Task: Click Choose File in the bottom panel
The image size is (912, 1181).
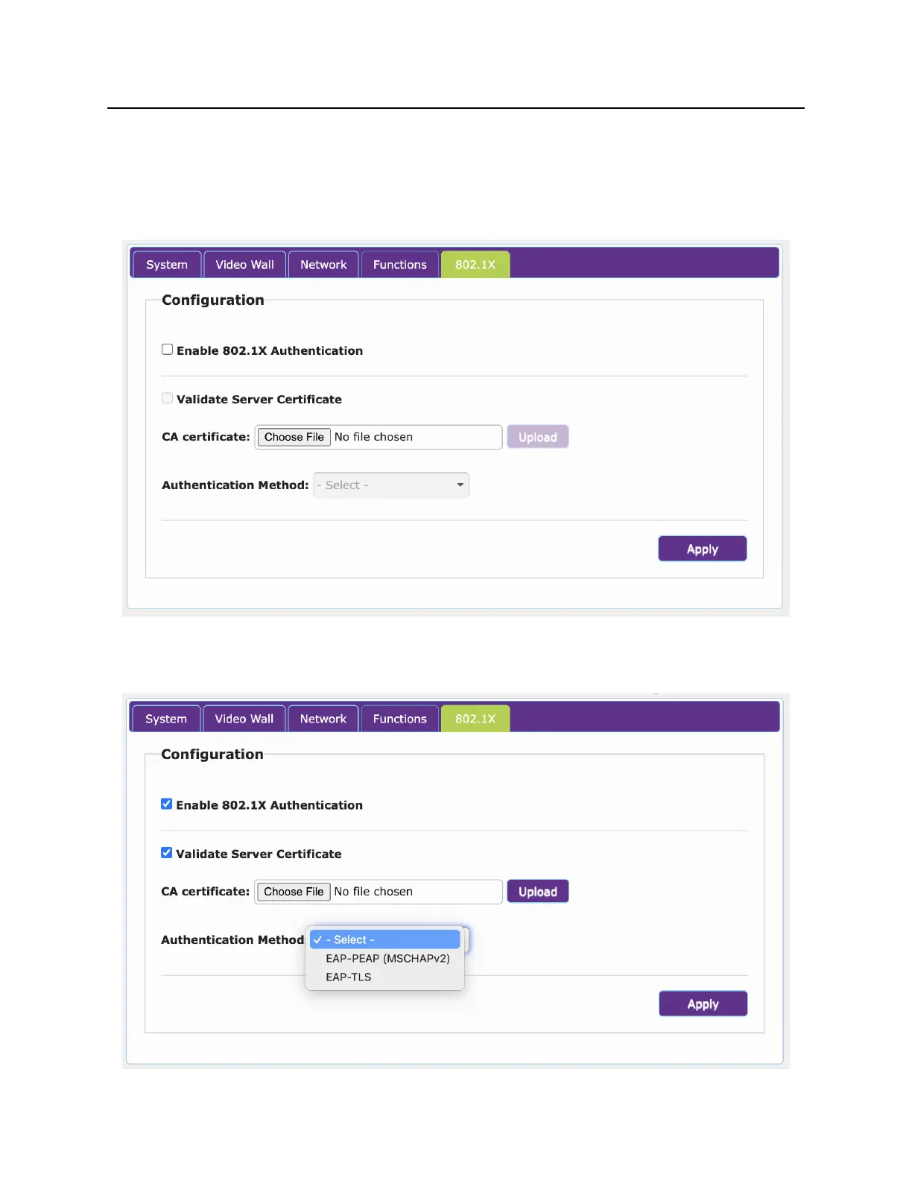Action: tap(294, 892)
